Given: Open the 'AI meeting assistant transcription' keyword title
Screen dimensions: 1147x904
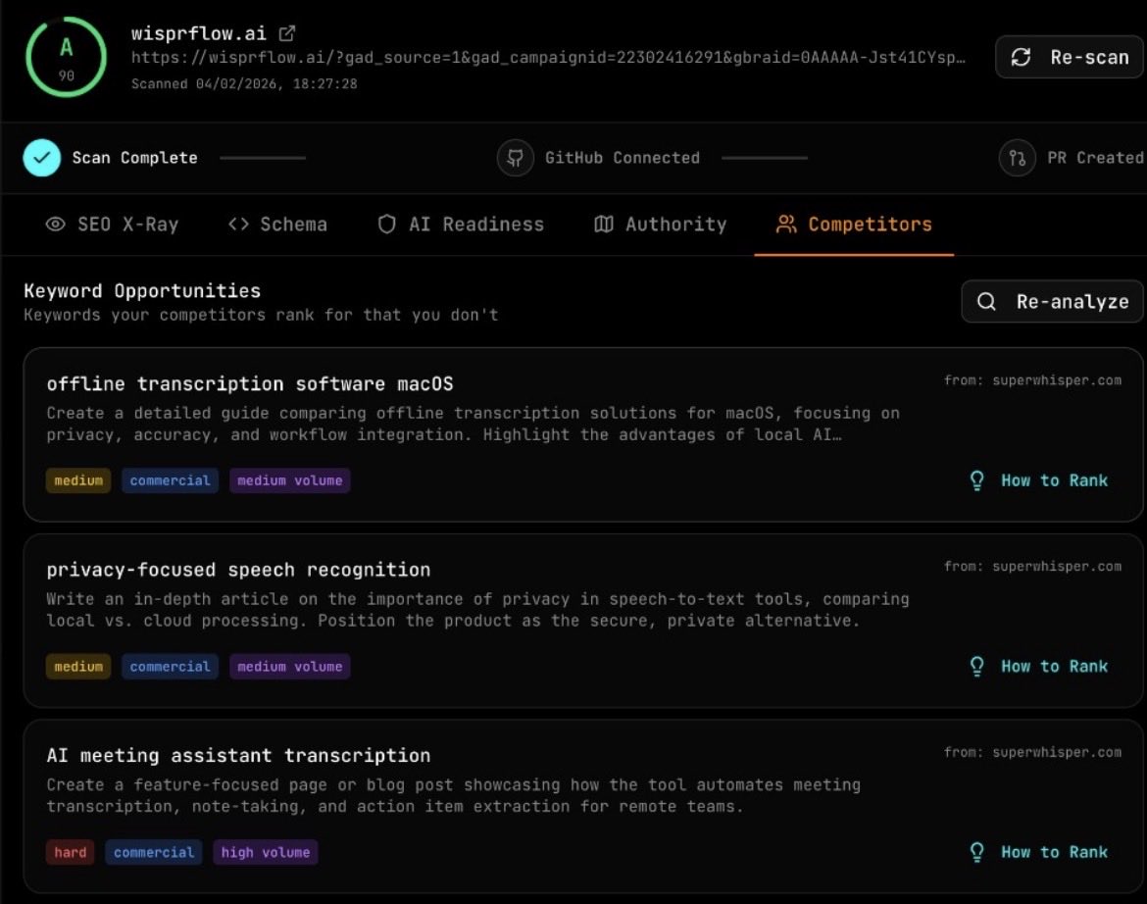Looking at the screenshot, I should (x=238, y=756).
